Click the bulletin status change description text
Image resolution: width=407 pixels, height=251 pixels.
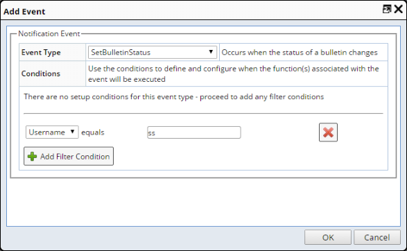[x=300, y=53]
